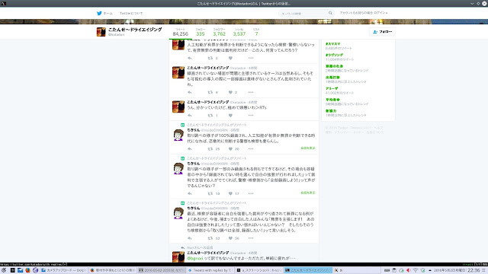Open ちきりん avatar on 100%録画され tweet

pos(178,135)
